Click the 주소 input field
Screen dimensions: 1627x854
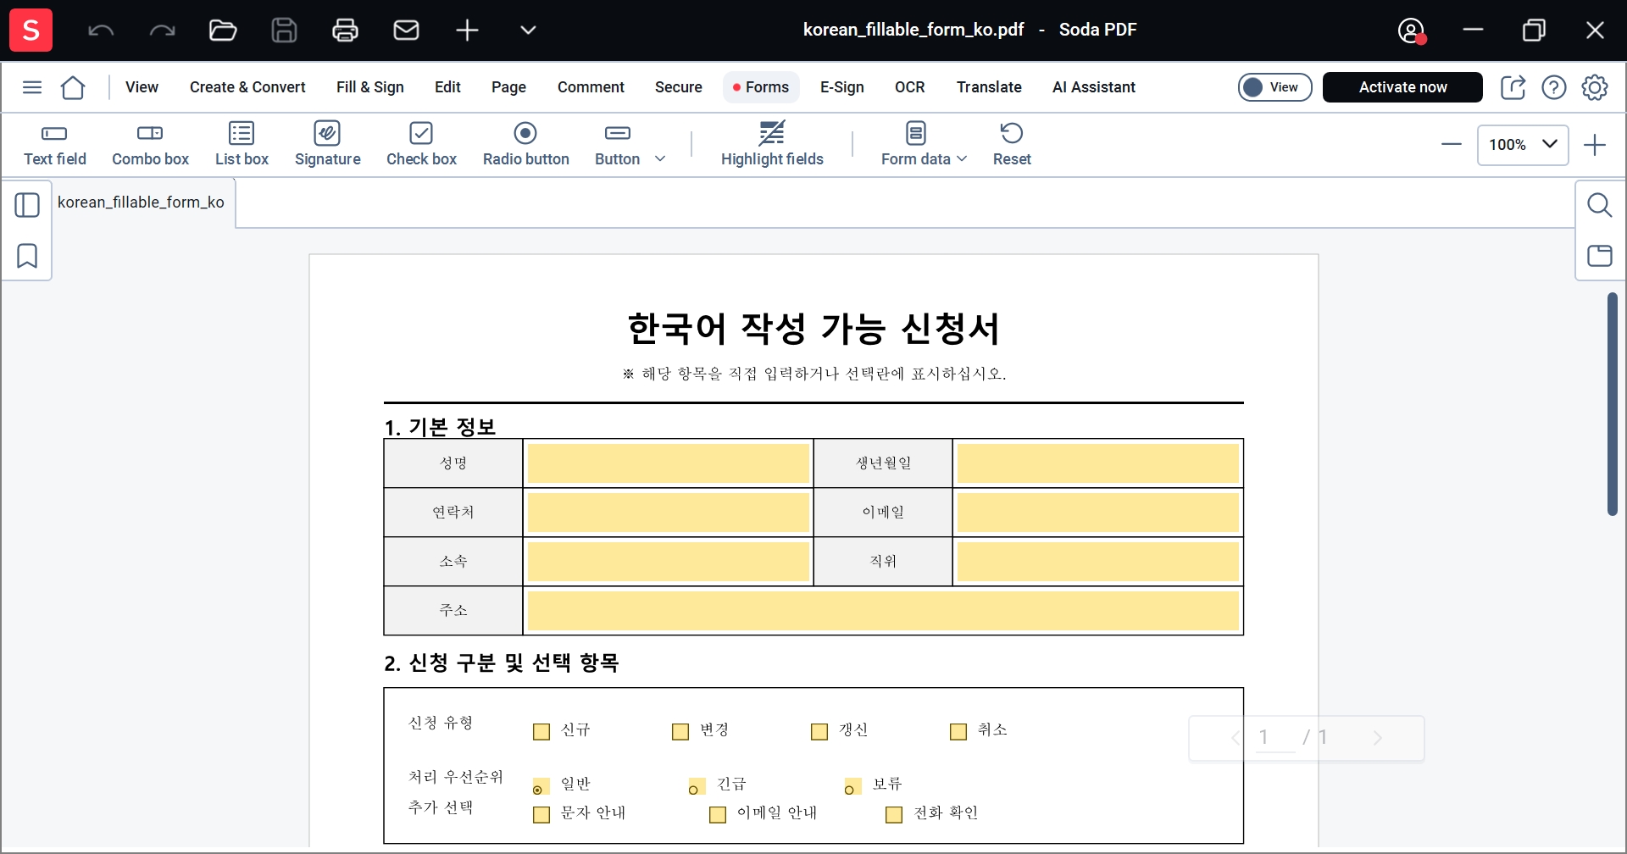(883, 611)
